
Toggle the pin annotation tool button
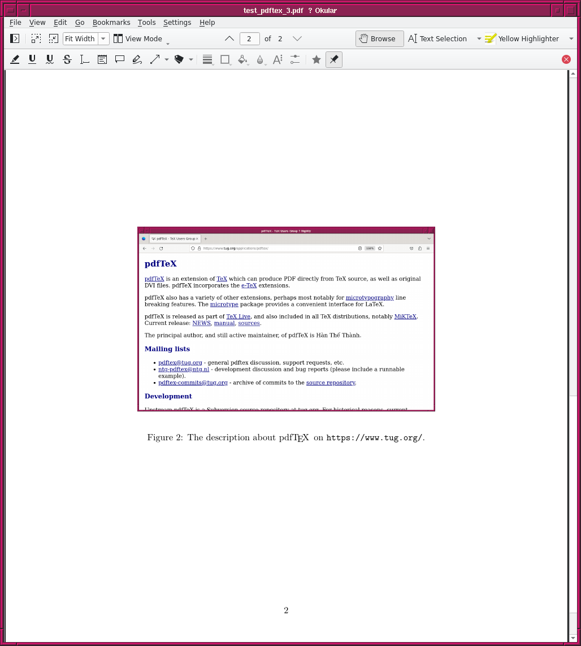click(334, 59)
